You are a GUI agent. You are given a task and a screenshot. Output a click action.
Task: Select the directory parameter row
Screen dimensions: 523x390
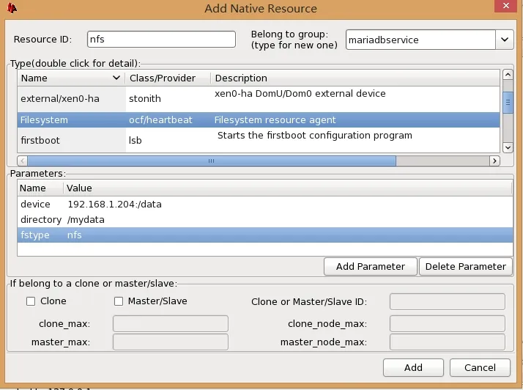[265, 220]
